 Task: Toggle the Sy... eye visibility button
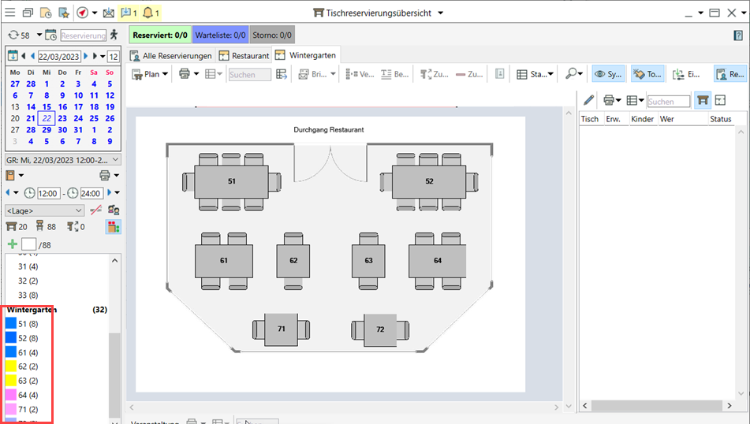[608, 74]
